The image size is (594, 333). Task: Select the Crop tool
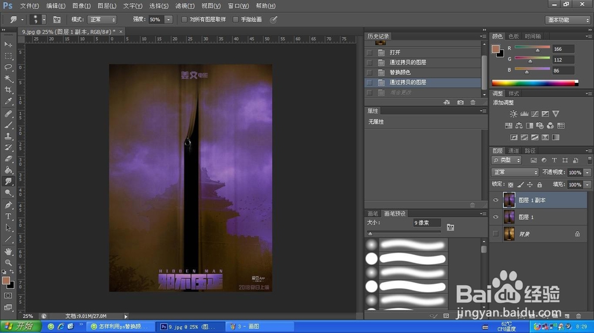8,90
